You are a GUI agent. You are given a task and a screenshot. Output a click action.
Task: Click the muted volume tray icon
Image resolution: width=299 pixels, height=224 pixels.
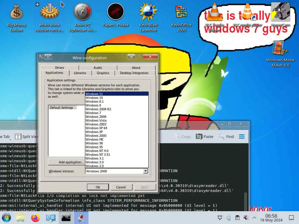click(x=246, y=218)
